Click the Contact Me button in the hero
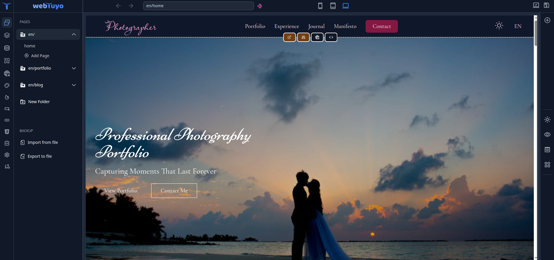The width and height of the screenshot is (554, 260). [x=174, y=190]
